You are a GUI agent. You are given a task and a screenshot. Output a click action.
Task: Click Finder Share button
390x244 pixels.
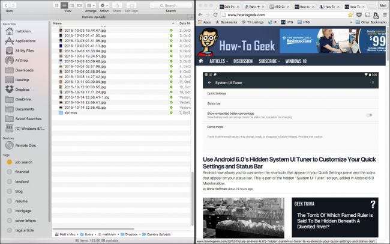pos(117,5)
